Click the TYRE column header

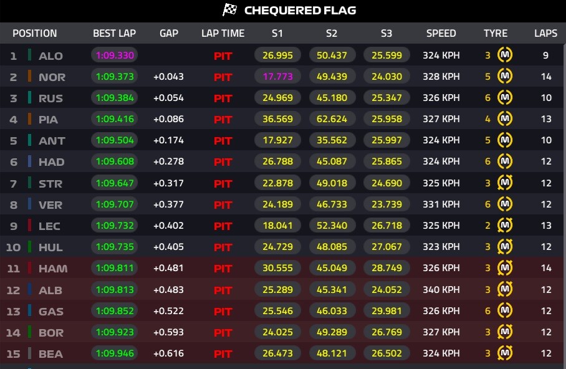(x=496, y=34)
